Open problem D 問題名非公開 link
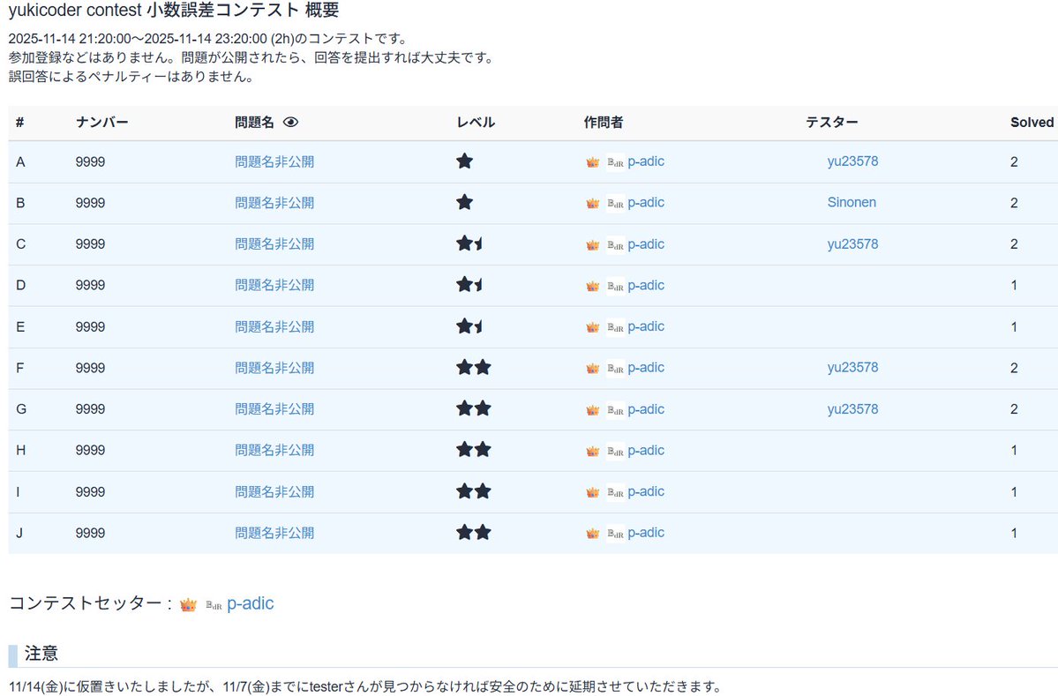Image resolution: width=1058 pixels, height=696 pixels. coord(274,285)
